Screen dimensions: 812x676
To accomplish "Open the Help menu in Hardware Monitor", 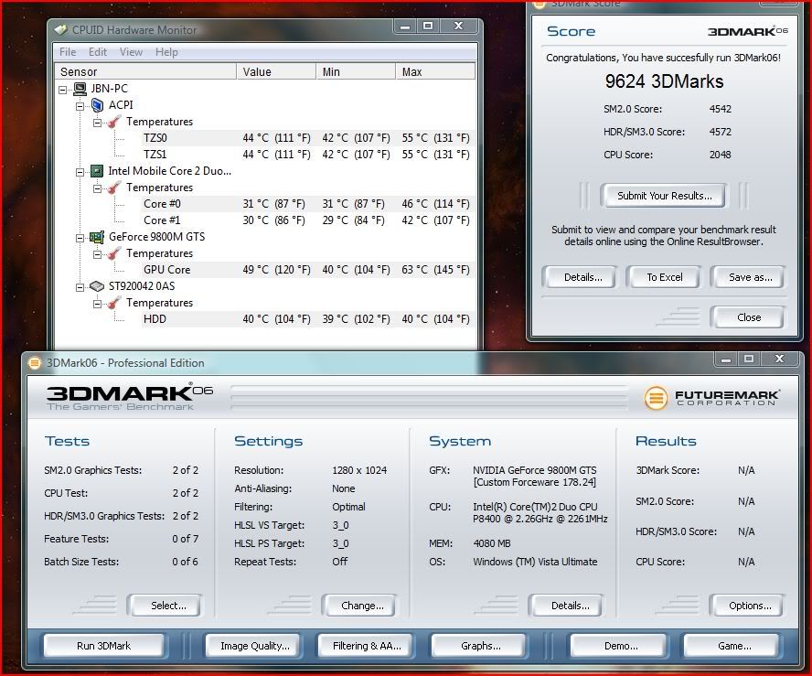I will point(166,52).
